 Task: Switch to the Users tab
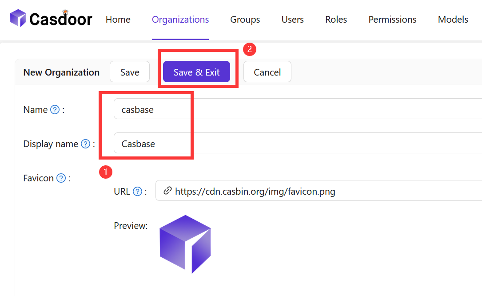click(x=293, y=20)
